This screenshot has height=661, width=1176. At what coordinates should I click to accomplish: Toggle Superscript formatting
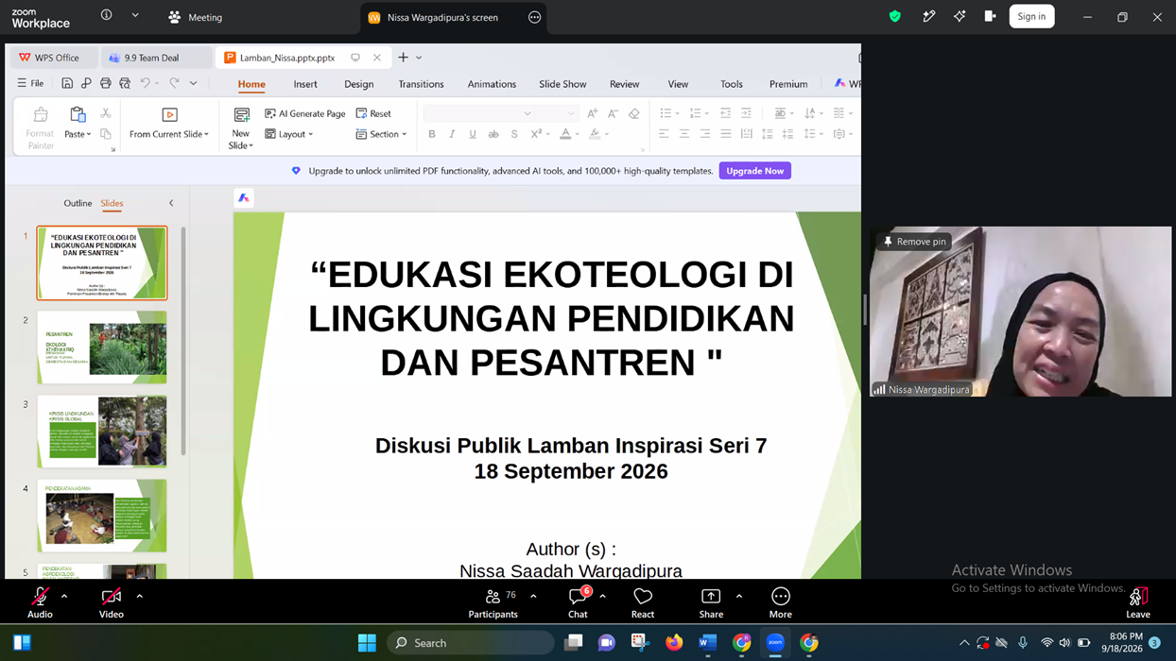click(x=535, y=134)
